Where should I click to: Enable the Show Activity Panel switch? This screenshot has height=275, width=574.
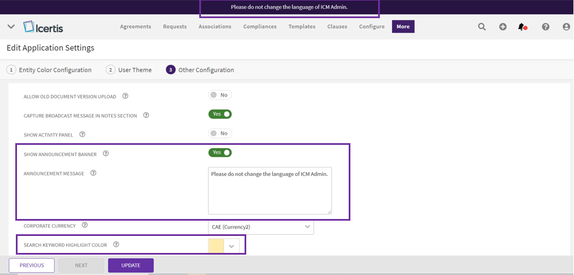coord(220,134)
